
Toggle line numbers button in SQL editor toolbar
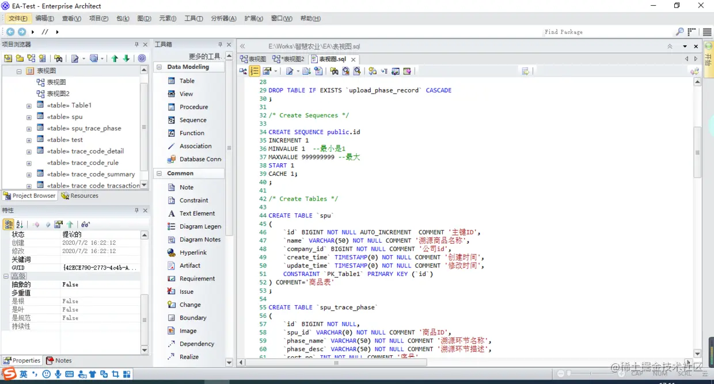coord(255,71)
